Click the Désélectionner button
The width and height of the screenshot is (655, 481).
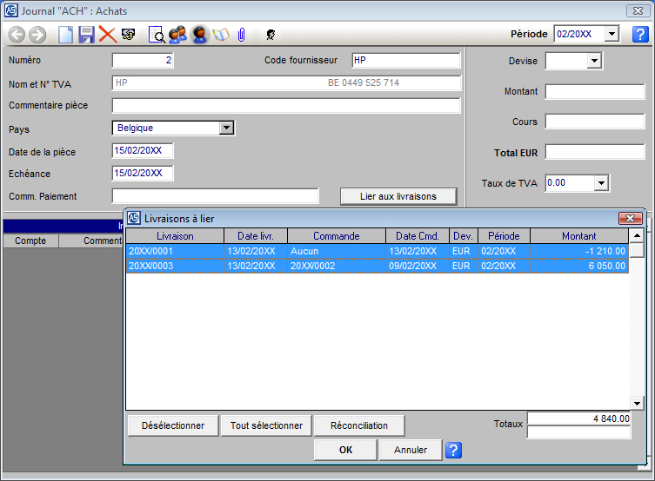(173, 425)
